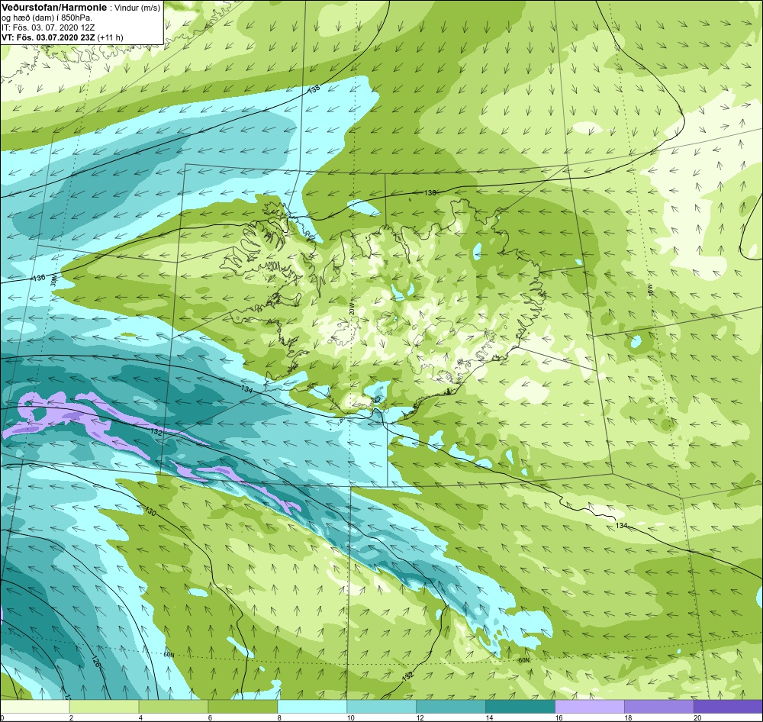Click the 14–16 m/s dark teal legend swatch
This screenshot has width=763, height=722.
520,707
